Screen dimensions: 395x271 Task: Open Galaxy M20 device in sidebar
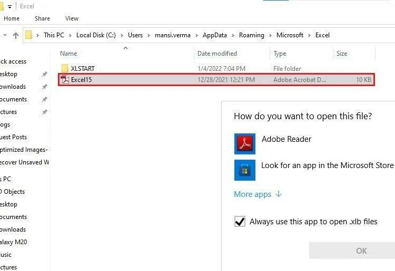click(x=13, y=242)
